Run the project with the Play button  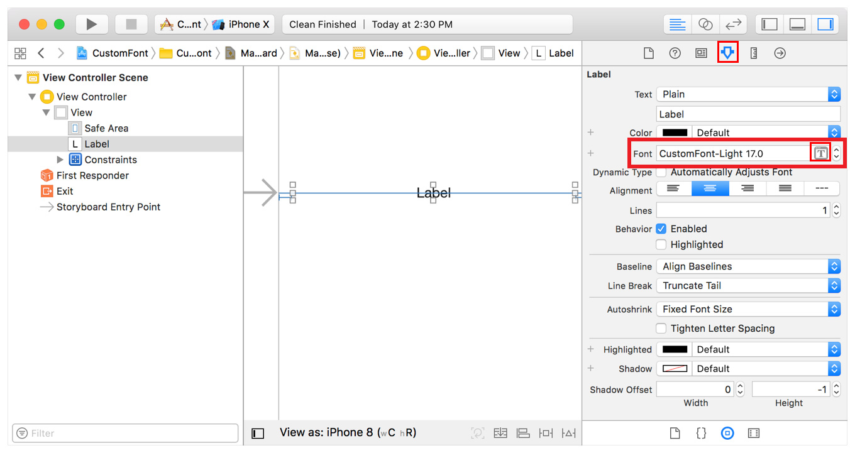coord(92,25)
